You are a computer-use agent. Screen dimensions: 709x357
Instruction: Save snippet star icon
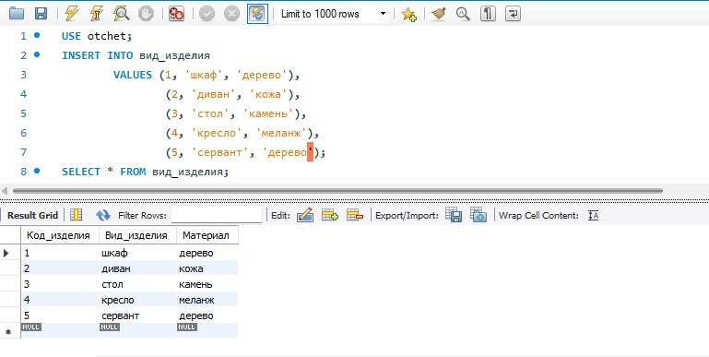click(x=408, y=14)
